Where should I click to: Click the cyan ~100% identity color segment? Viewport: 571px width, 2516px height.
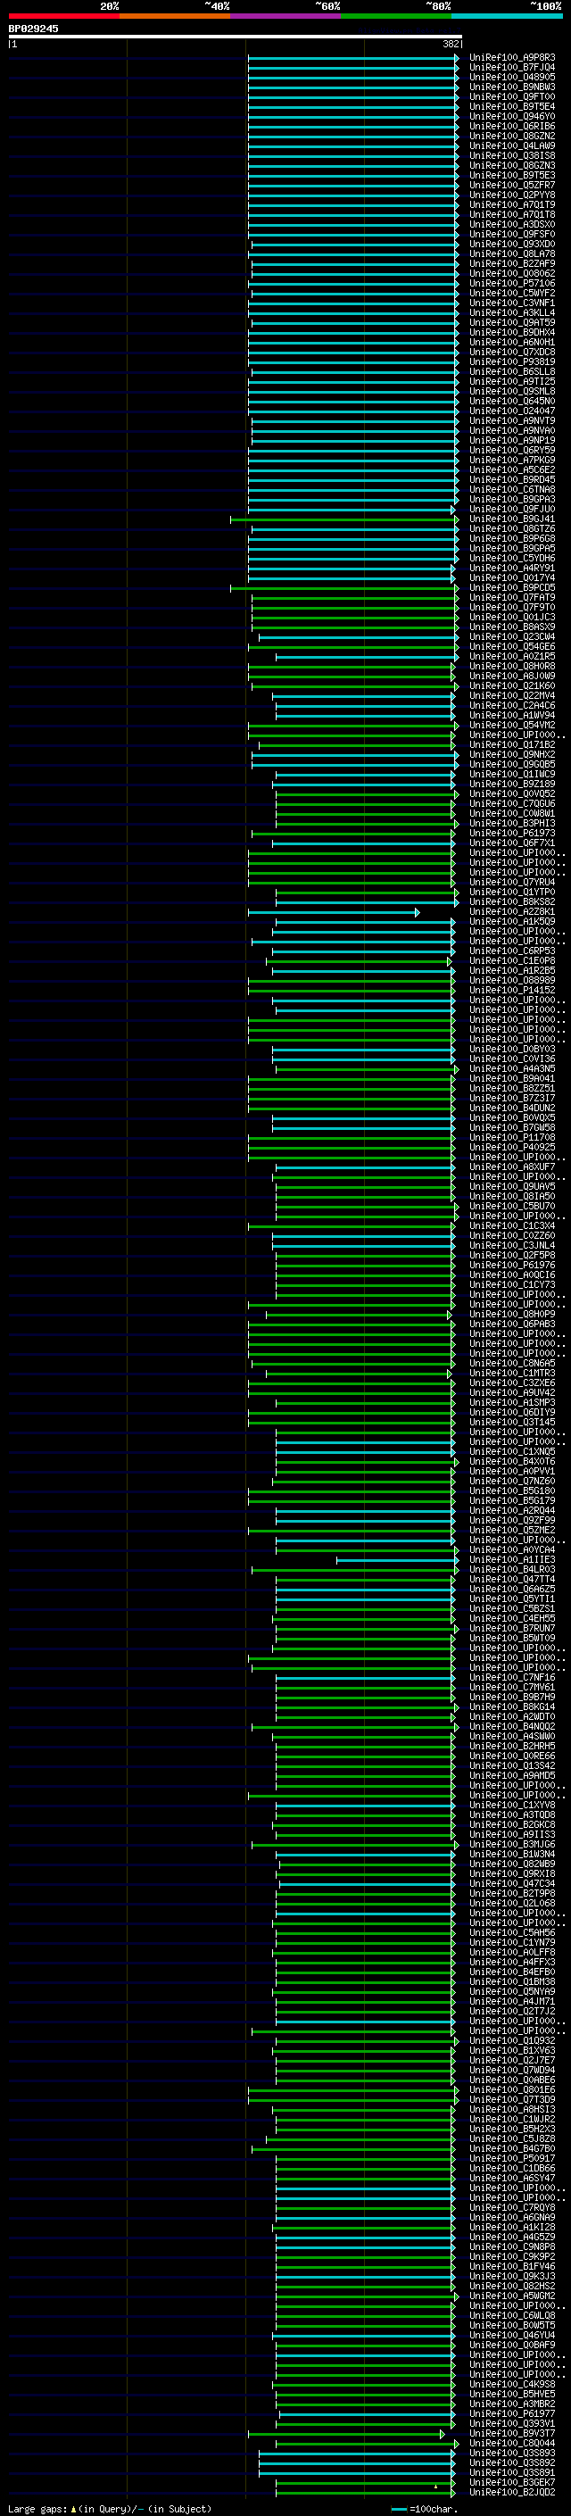pyautogui.click(x=508, y=16)
